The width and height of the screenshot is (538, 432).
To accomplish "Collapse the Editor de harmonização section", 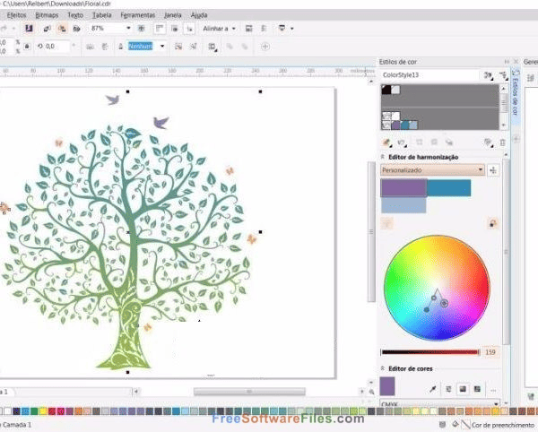I will [x=383, y=157].
